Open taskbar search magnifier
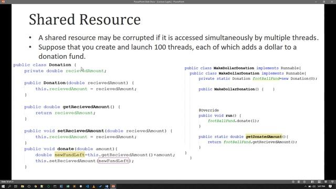Screen dimensions: 336x189 (9, 186)
